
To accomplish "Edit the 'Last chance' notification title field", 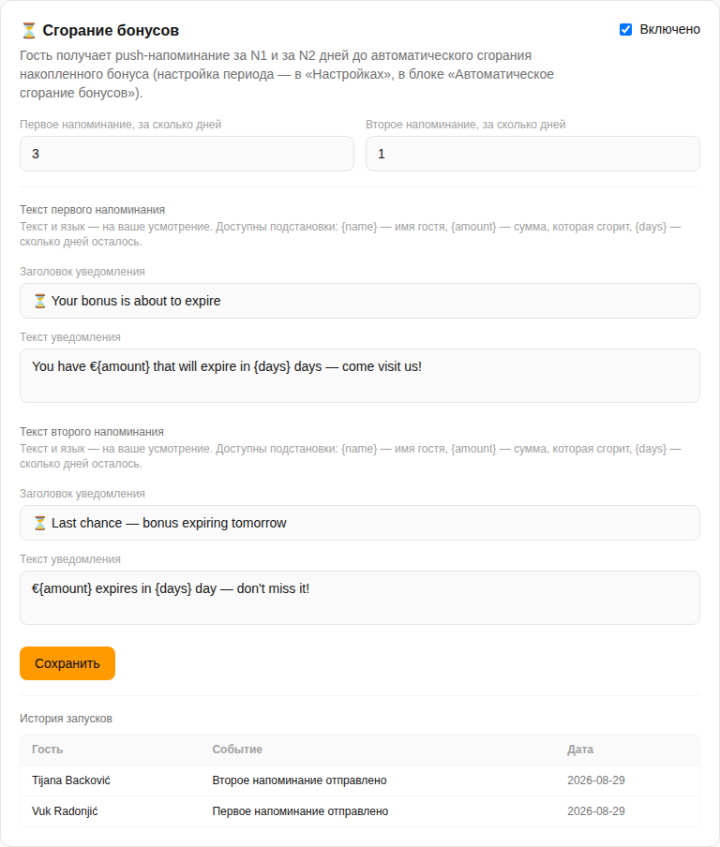I will click(360, 523).
